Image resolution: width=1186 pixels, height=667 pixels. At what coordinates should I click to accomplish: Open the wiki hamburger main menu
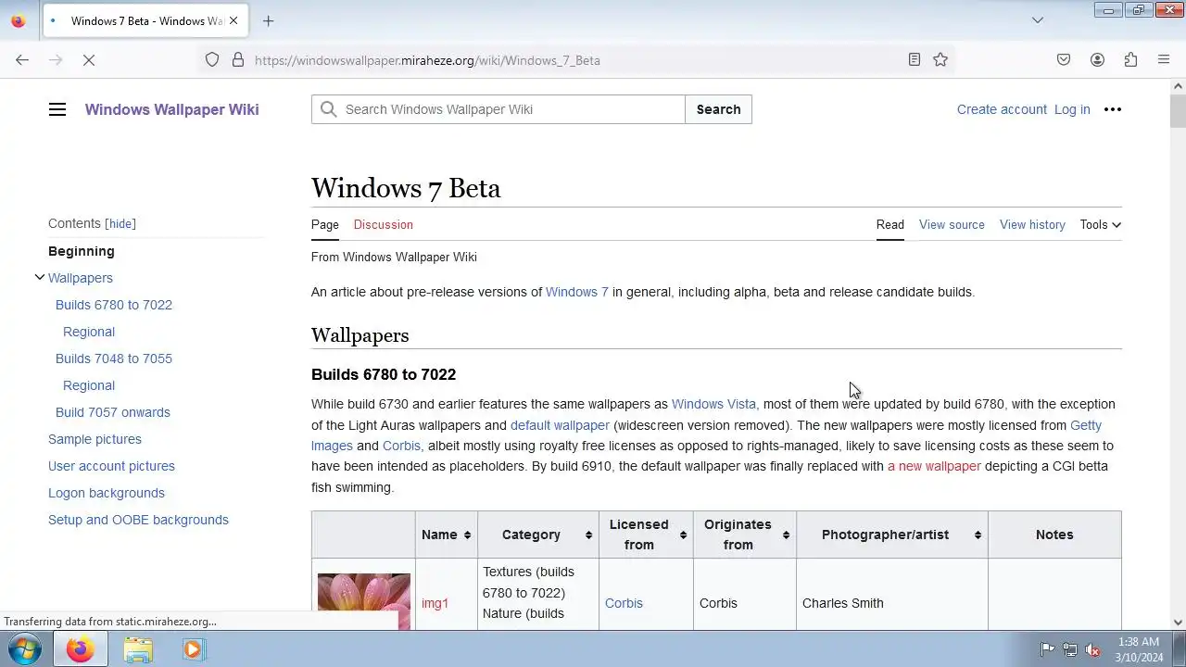(x=57, y=109)
